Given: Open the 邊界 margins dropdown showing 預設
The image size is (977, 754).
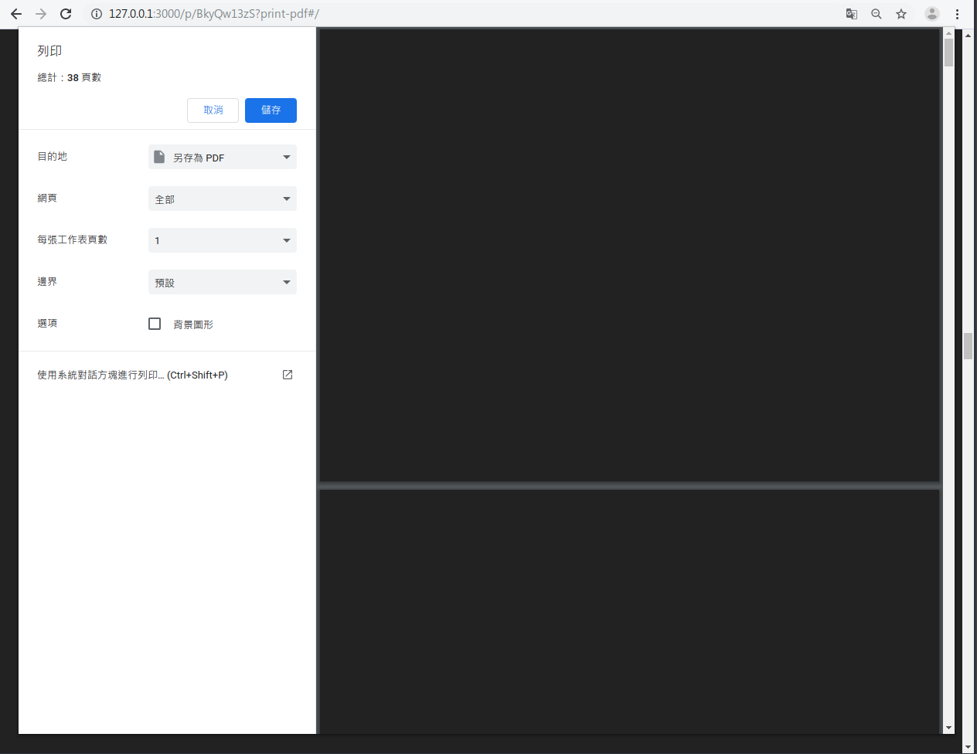Looking at the screenshot, I should (x=223, y=282).
